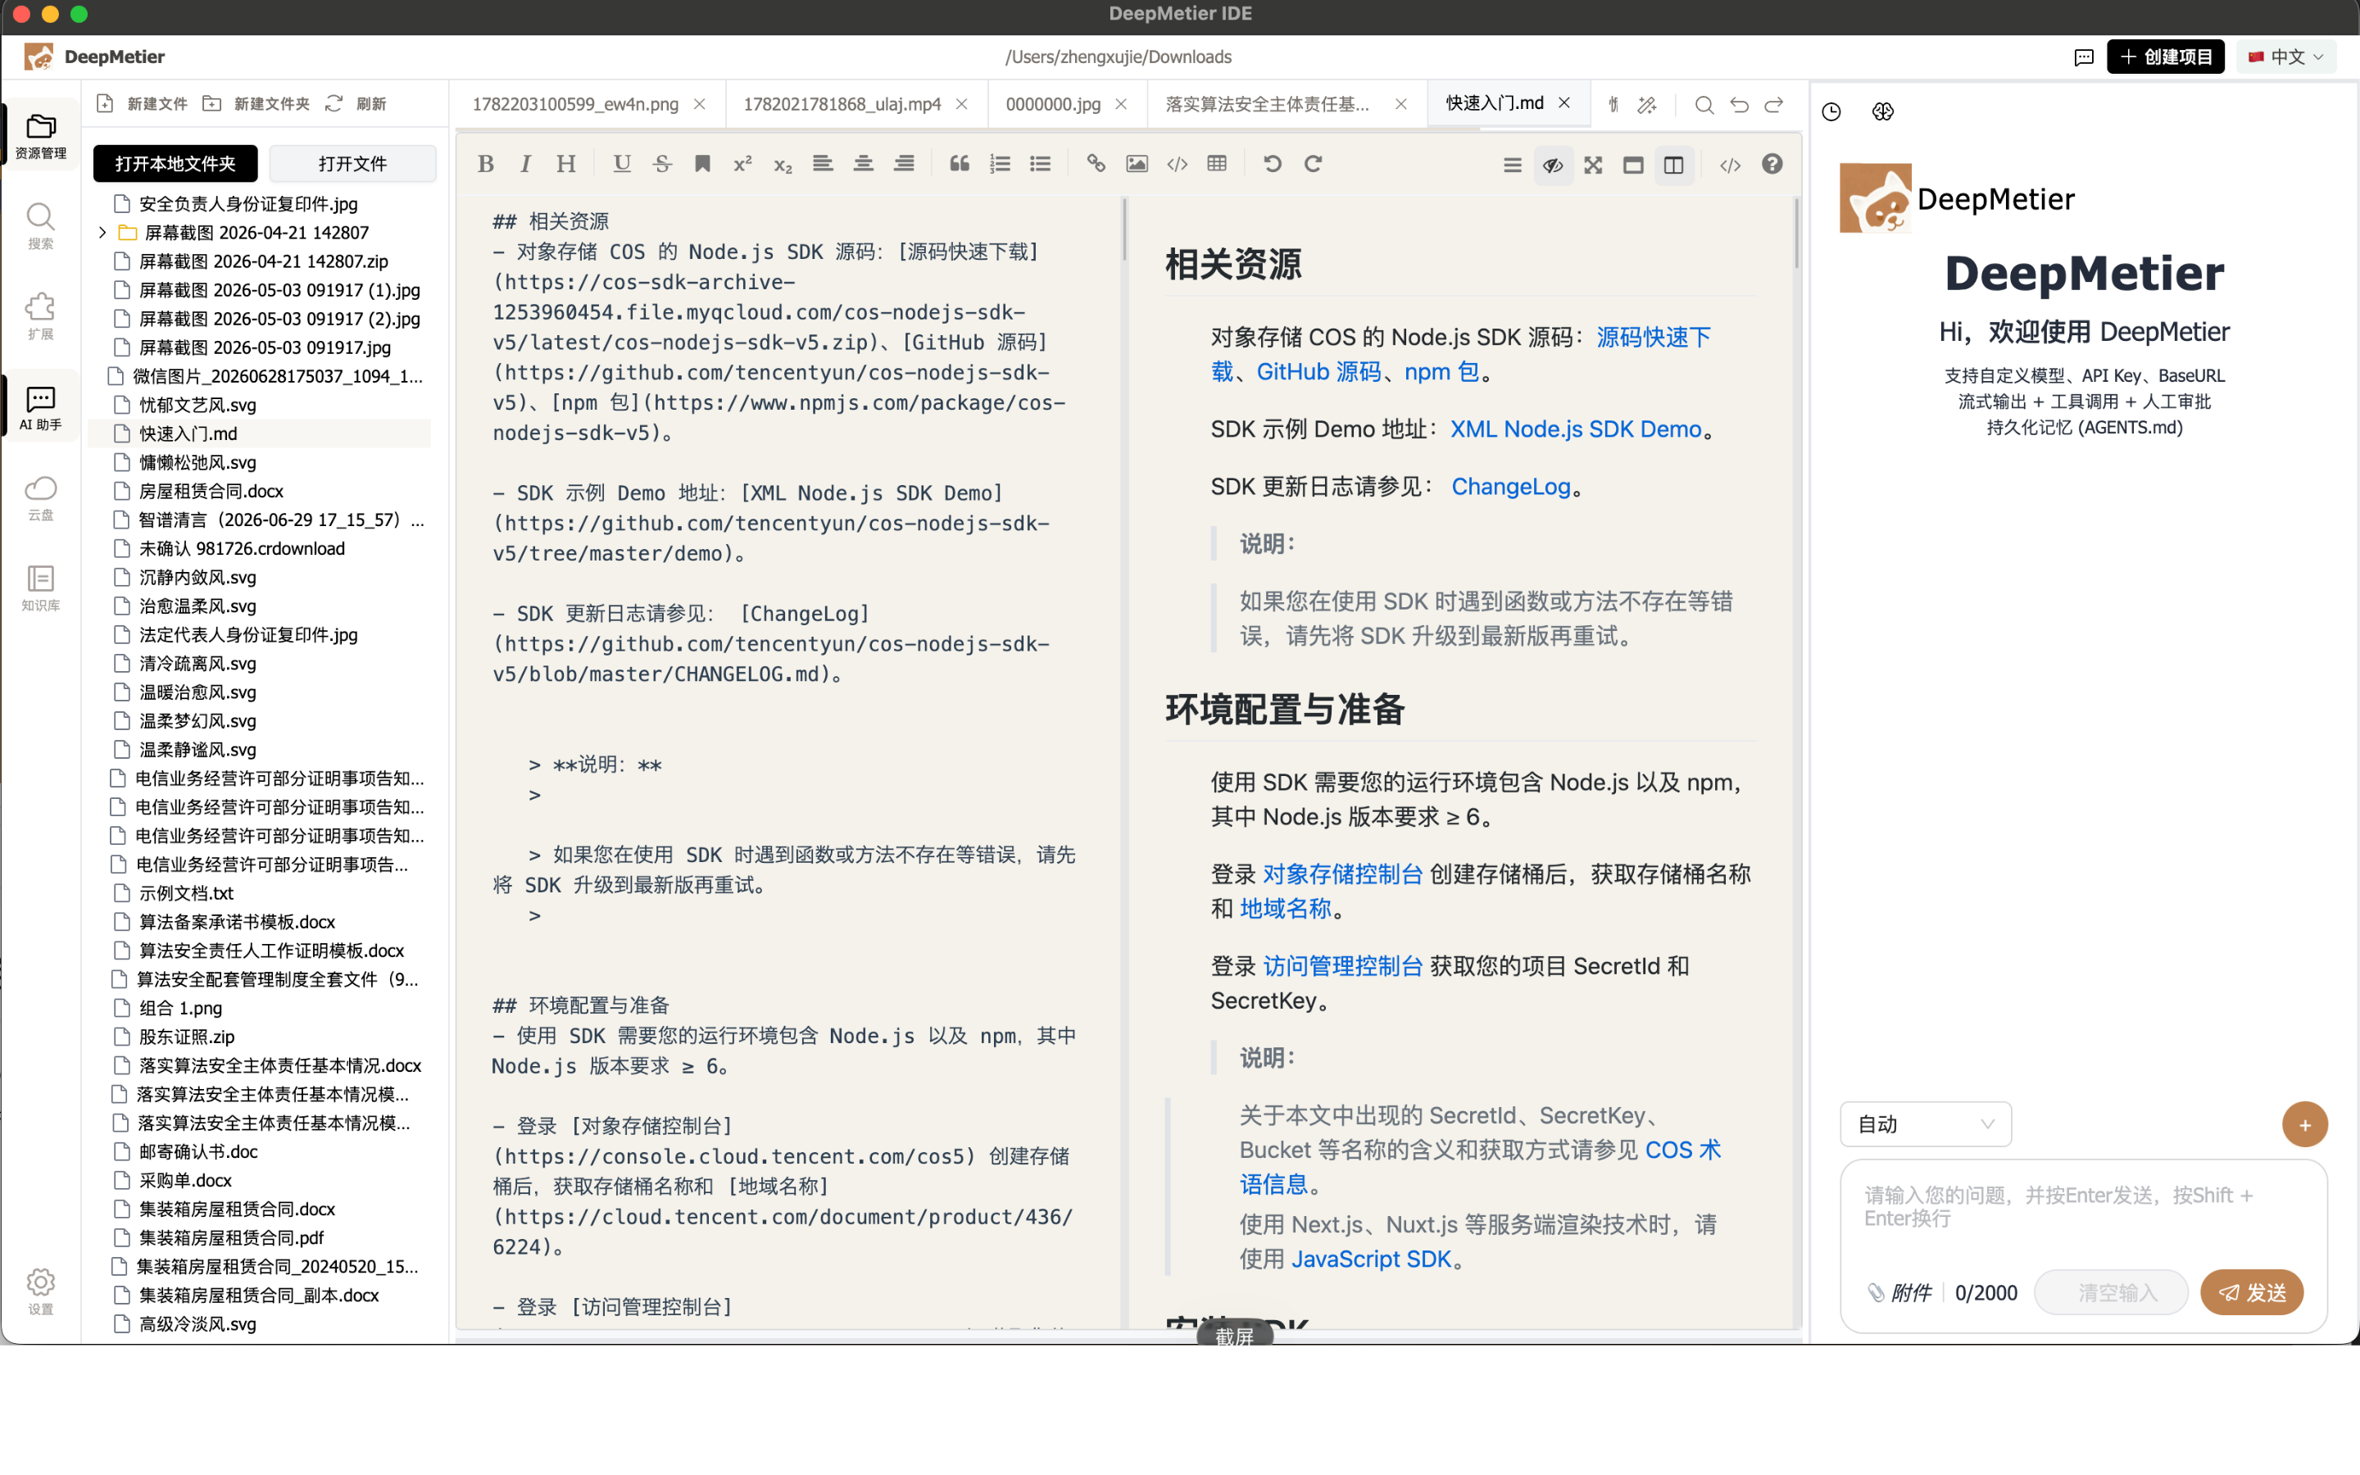This screenshot has width=2360, height=1475.
Task: Open the 扩展 extensions sidebar panel
Action: 41,316
